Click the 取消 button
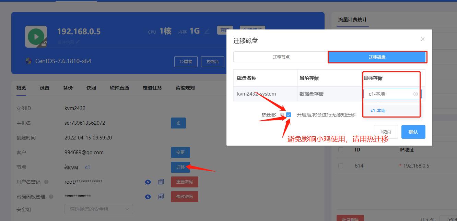Image resolution: width=457 pixels, height=221 pixels. click(386, 132)
